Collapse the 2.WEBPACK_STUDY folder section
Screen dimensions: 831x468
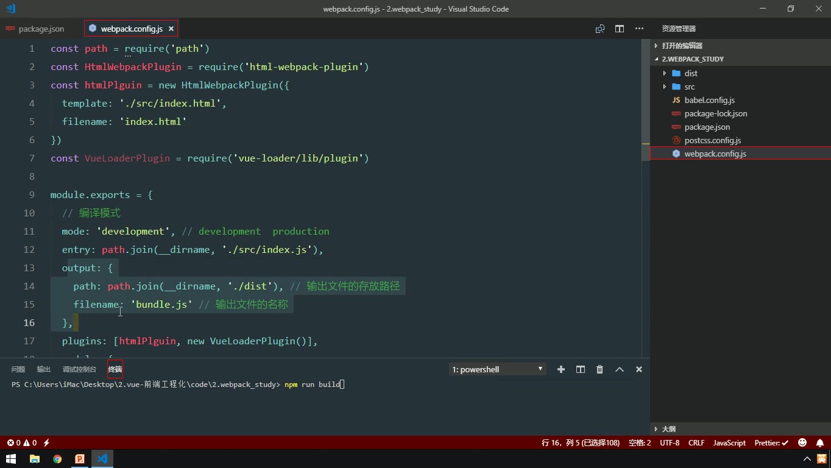[693, 59]
